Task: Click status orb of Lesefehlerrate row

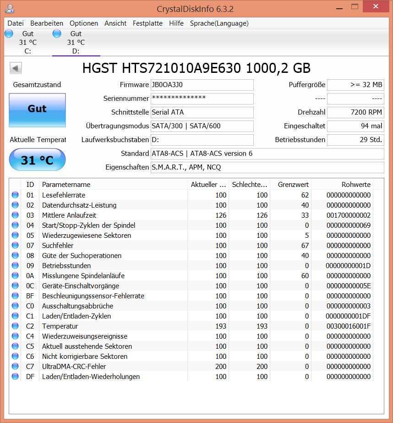Action: [16, 195]
